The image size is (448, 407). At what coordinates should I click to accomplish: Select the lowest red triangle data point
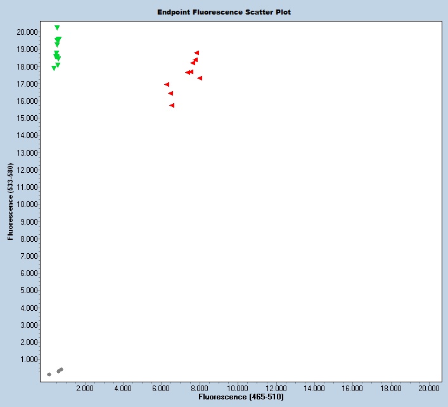coord(172,106)
